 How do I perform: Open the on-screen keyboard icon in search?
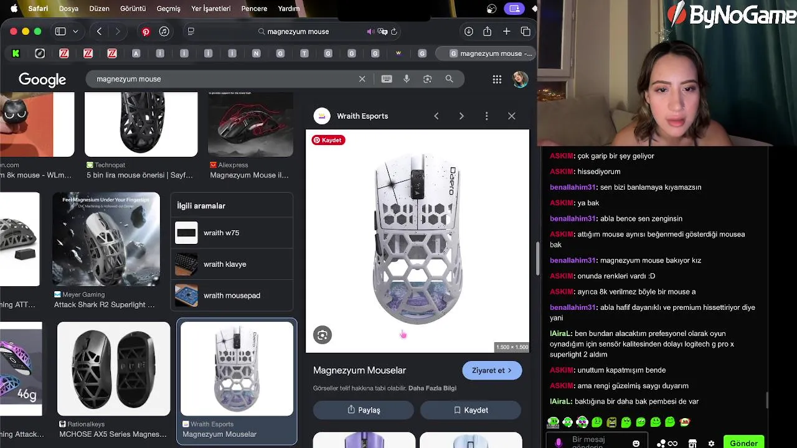[387, 79]
